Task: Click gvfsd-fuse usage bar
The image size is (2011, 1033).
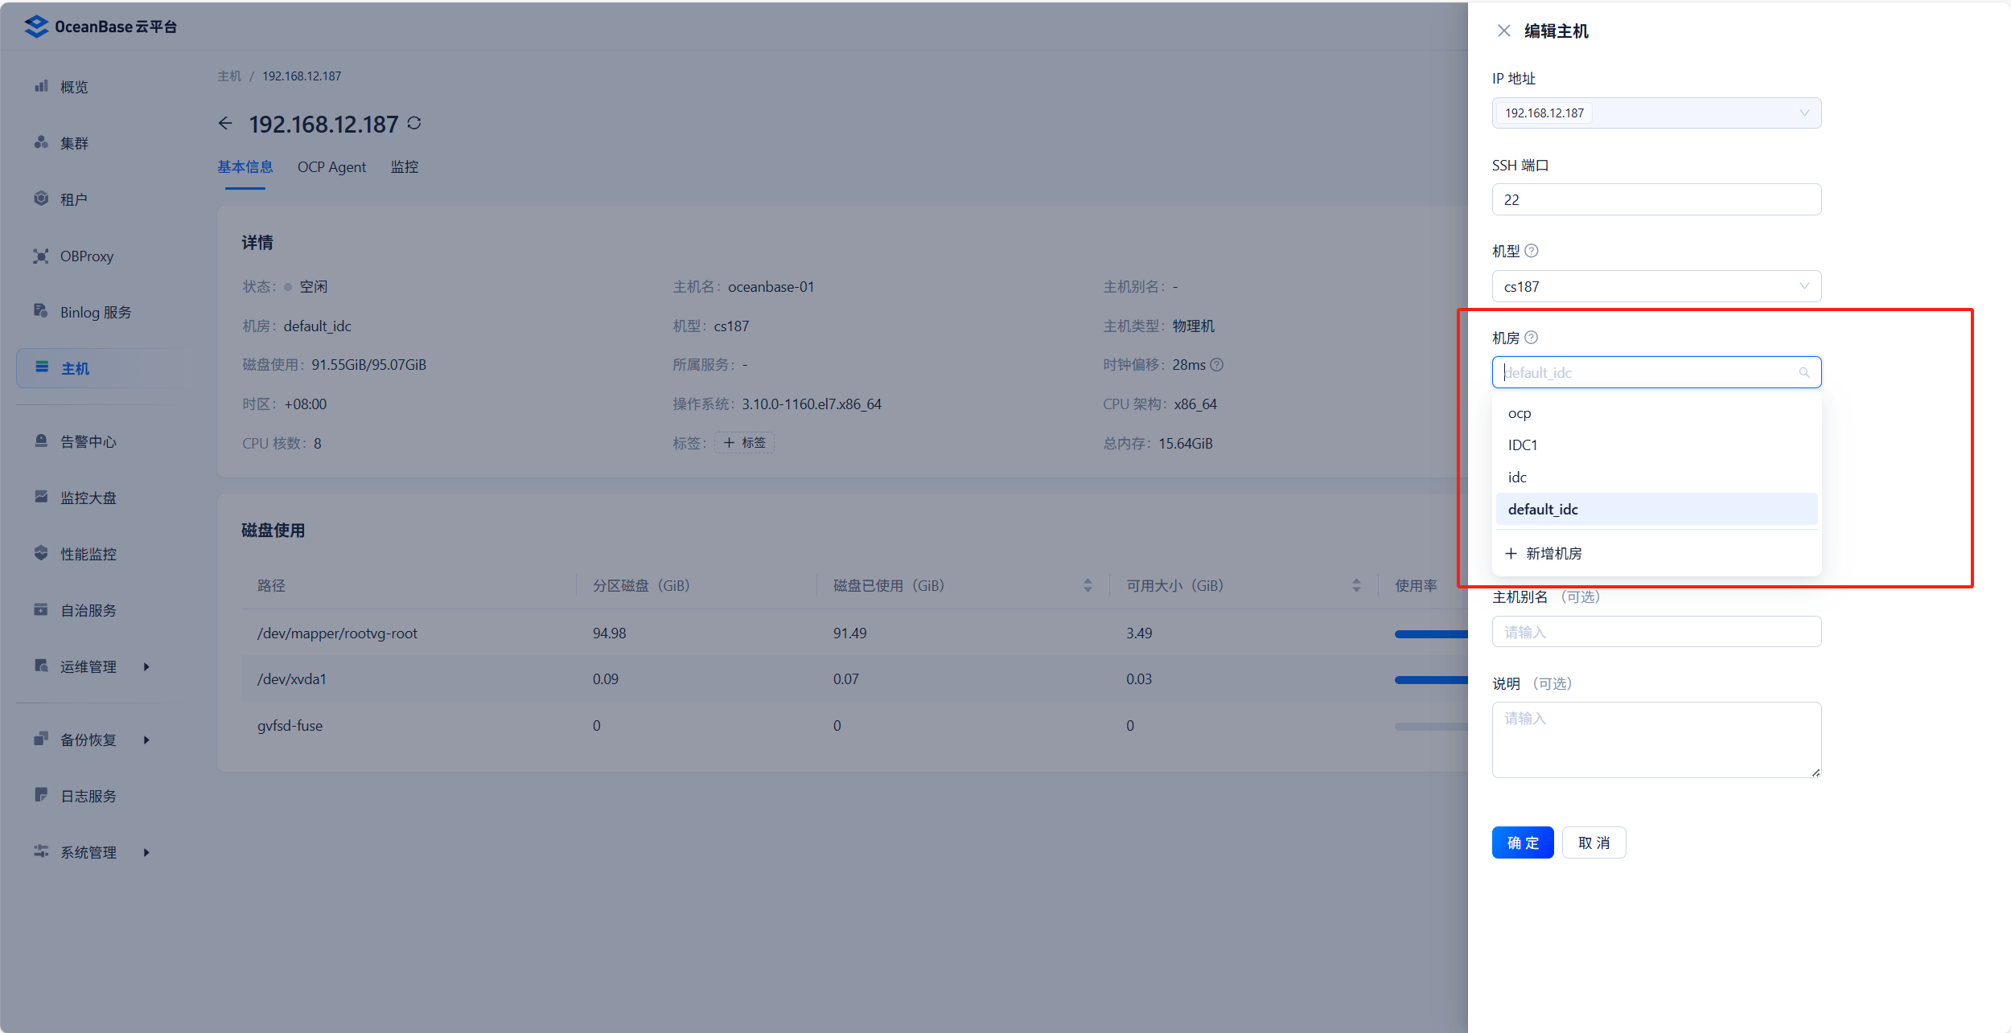Action: pos(1431,727)
